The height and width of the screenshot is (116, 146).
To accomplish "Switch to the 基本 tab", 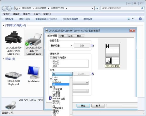I will point(80,36).
